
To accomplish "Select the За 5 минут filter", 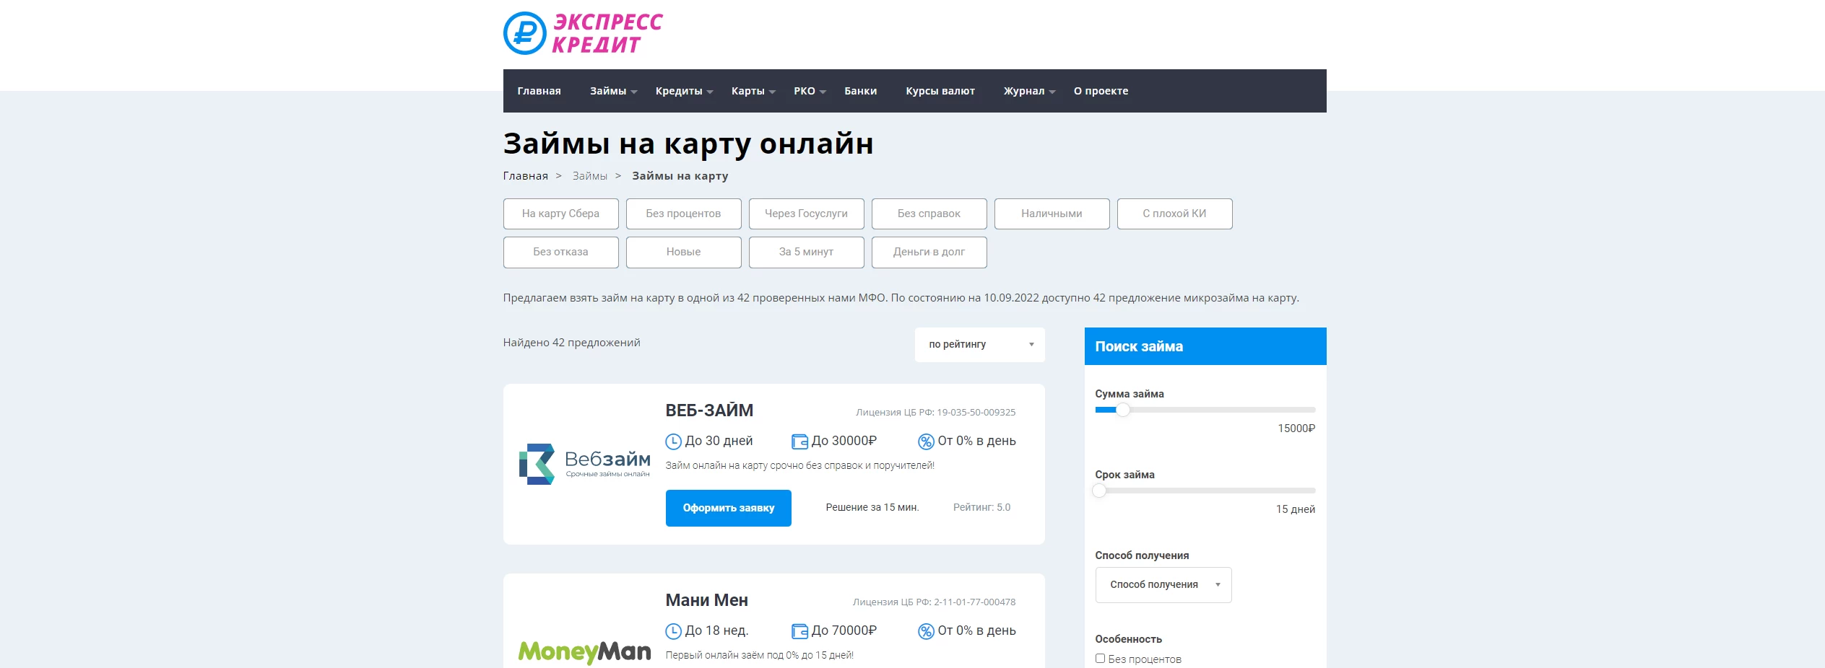I will click(806, 252).
